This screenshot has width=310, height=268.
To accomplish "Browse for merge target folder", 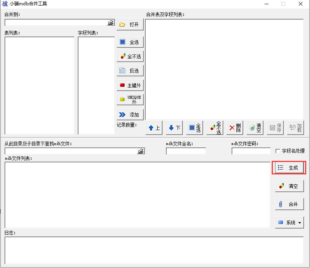I will tap(111, 23).
